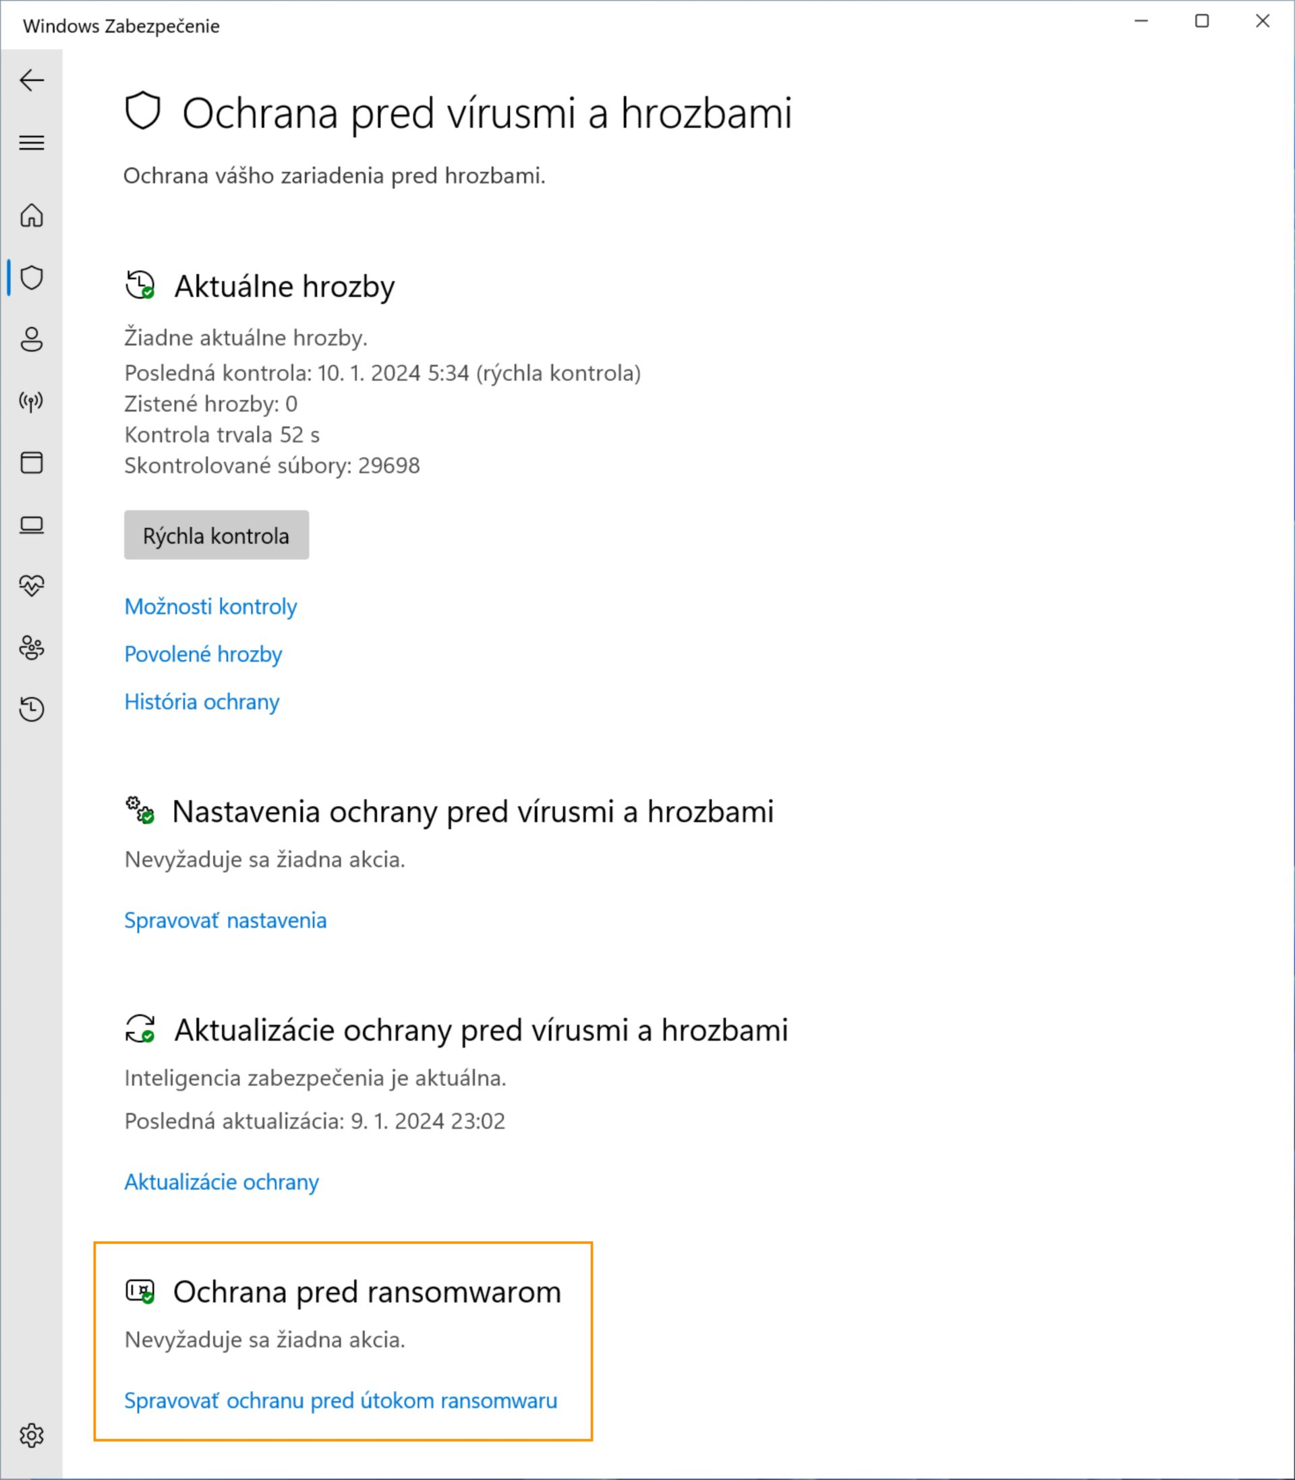Expand the hamburger navigation menu
1295x1480 pixels.
(32, 142)
